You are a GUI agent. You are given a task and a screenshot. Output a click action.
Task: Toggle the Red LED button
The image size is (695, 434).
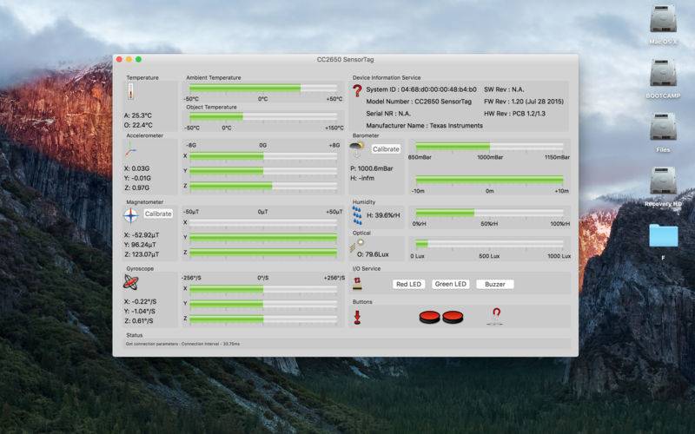tap(408, 285)
